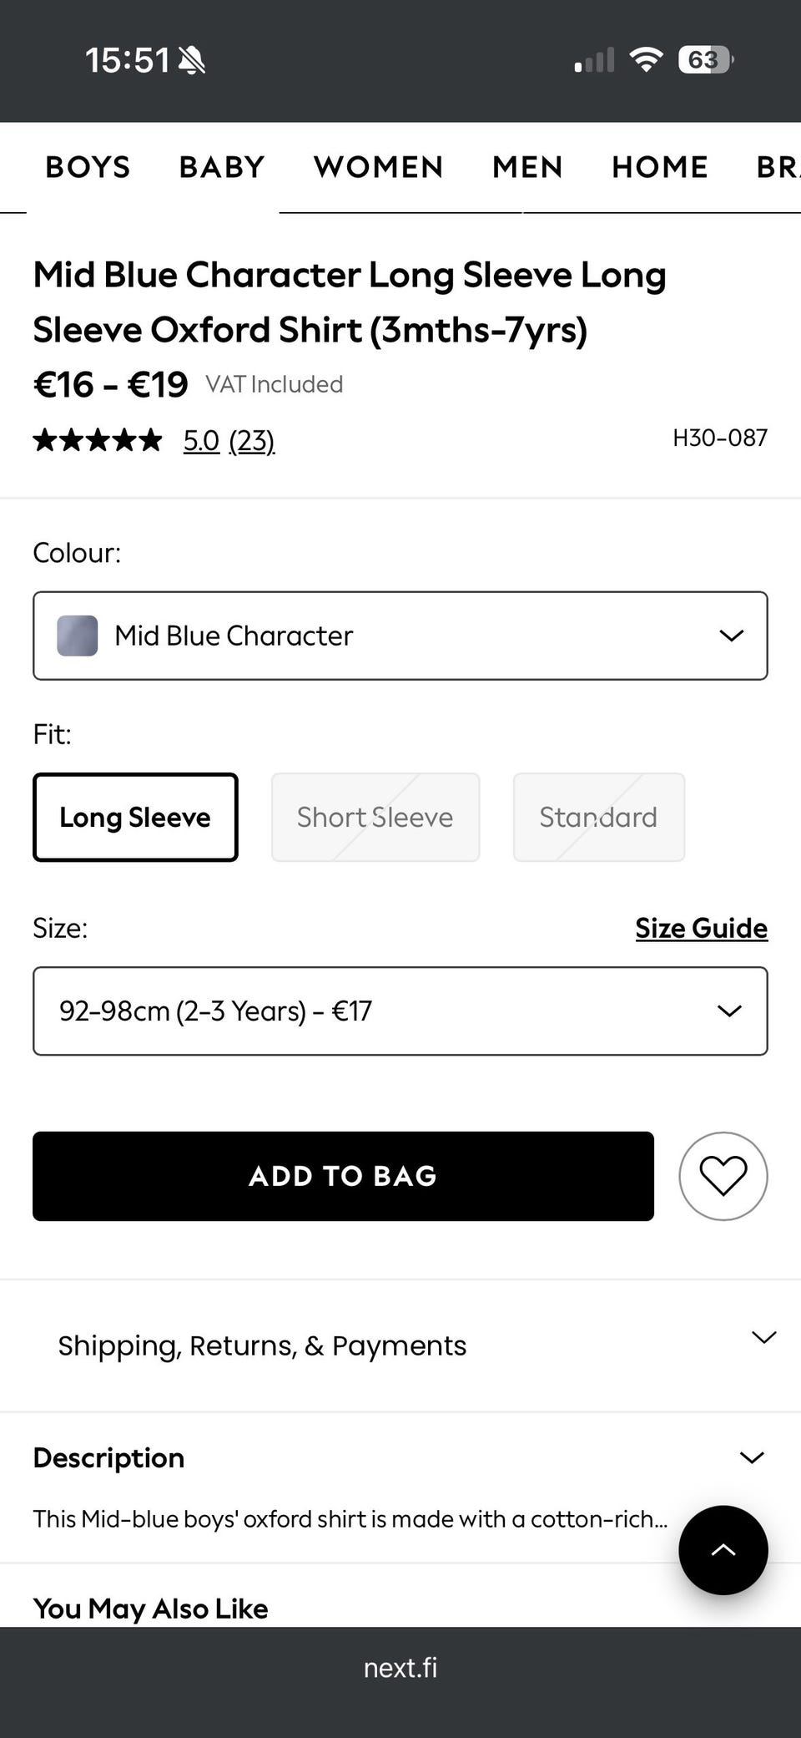Open the size dropdown showing 92-98cm

point(400,1011)
